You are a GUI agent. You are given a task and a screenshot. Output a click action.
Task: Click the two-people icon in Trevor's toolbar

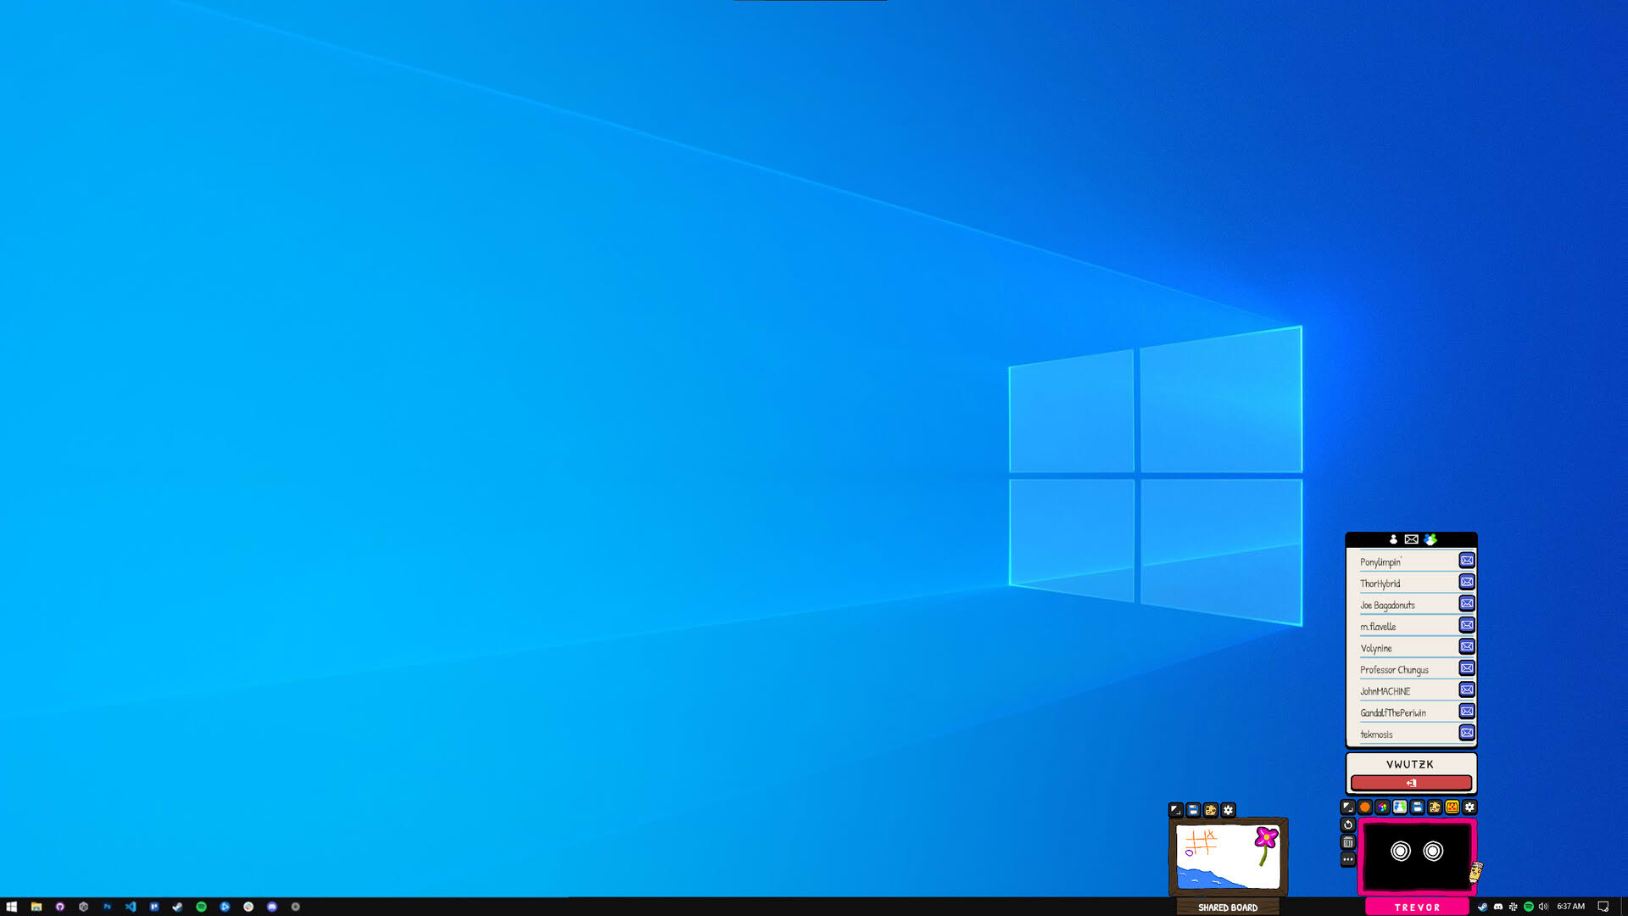tap(1400, 807)
